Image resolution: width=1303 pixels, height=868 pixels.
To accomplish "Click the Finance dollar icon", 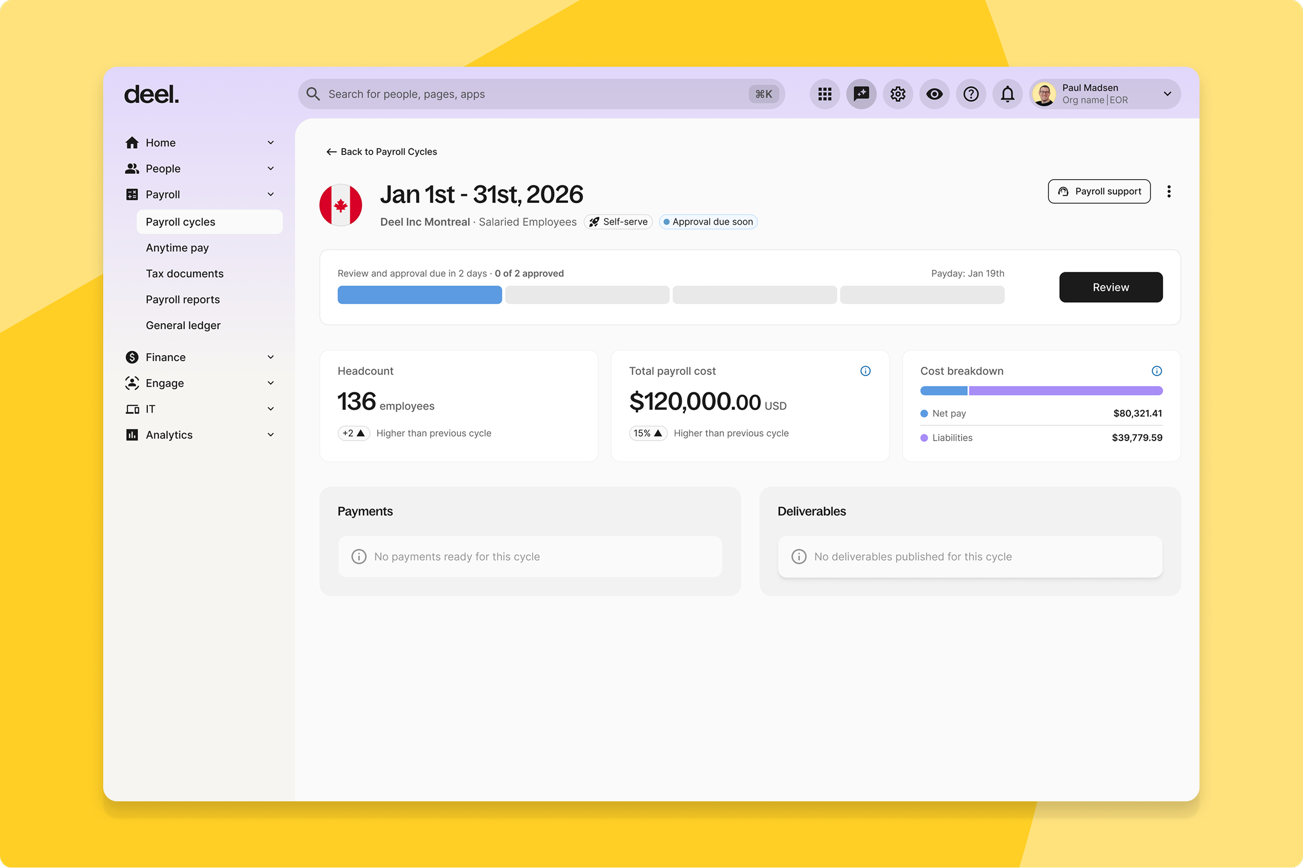I will (132, 357).
